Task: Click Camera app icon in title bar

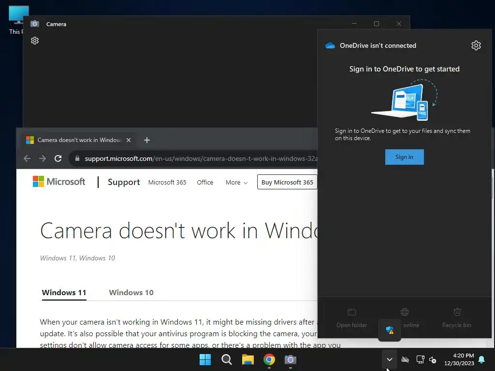Action: (35, 24)
